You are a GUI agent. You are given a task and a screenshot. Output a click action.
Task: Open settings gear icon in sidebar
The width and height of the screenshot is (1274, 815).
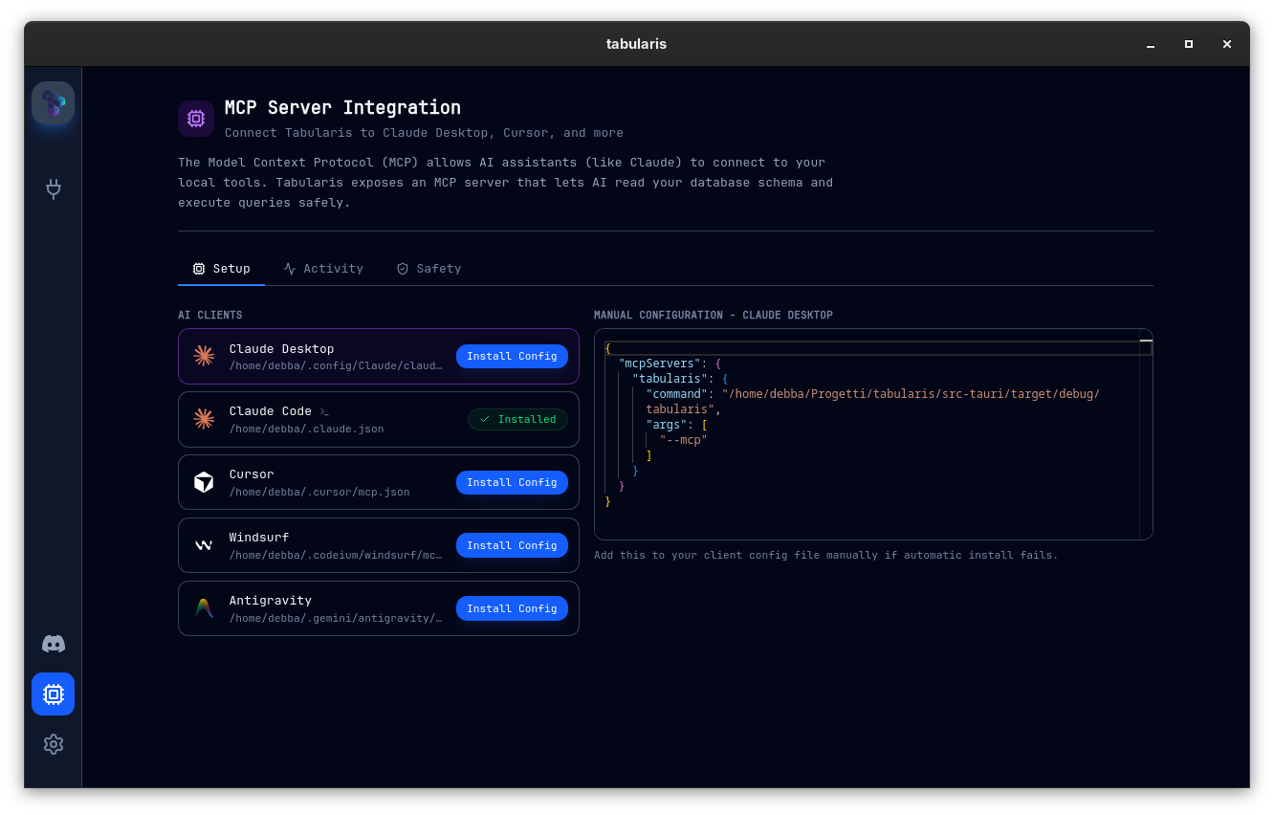click(54, 744)
